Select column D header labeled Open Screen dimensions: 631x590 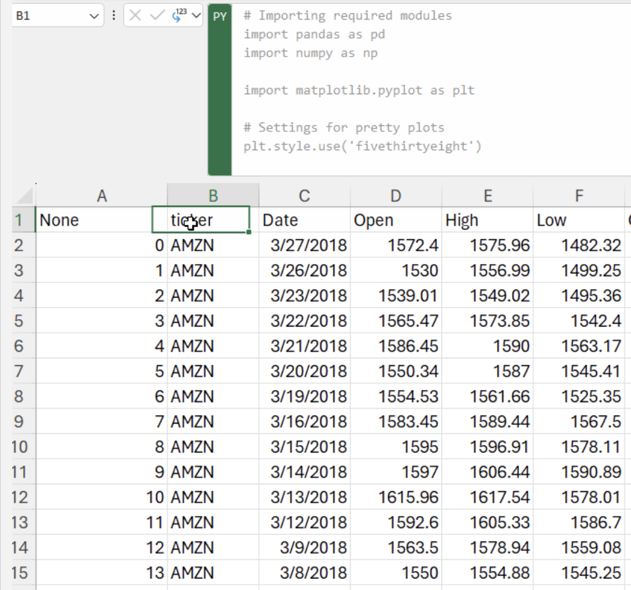[x=395, y=195]
